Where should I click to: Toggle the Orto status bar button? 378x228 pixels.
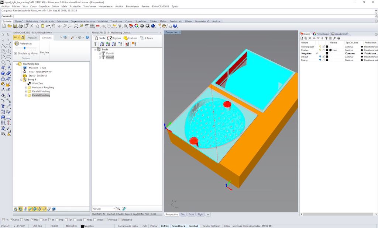tap(145, 226)
